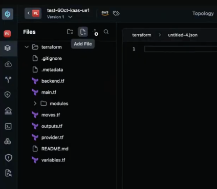Image resolution: width=217 pixels, height=189 pixels.
Task: Click the back PL project button
Action: [33, 13]
